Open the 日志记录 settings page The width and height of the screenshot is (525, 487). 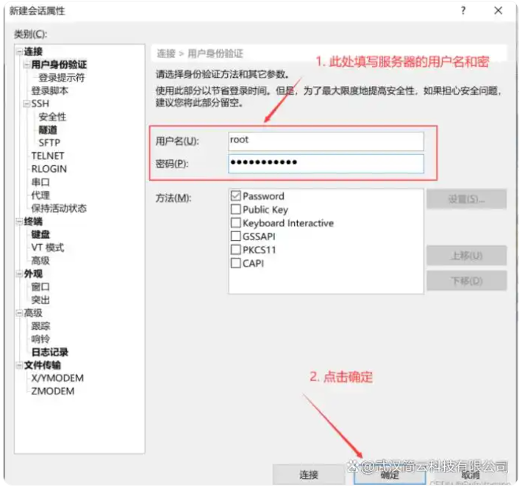[x=49, y=352]
